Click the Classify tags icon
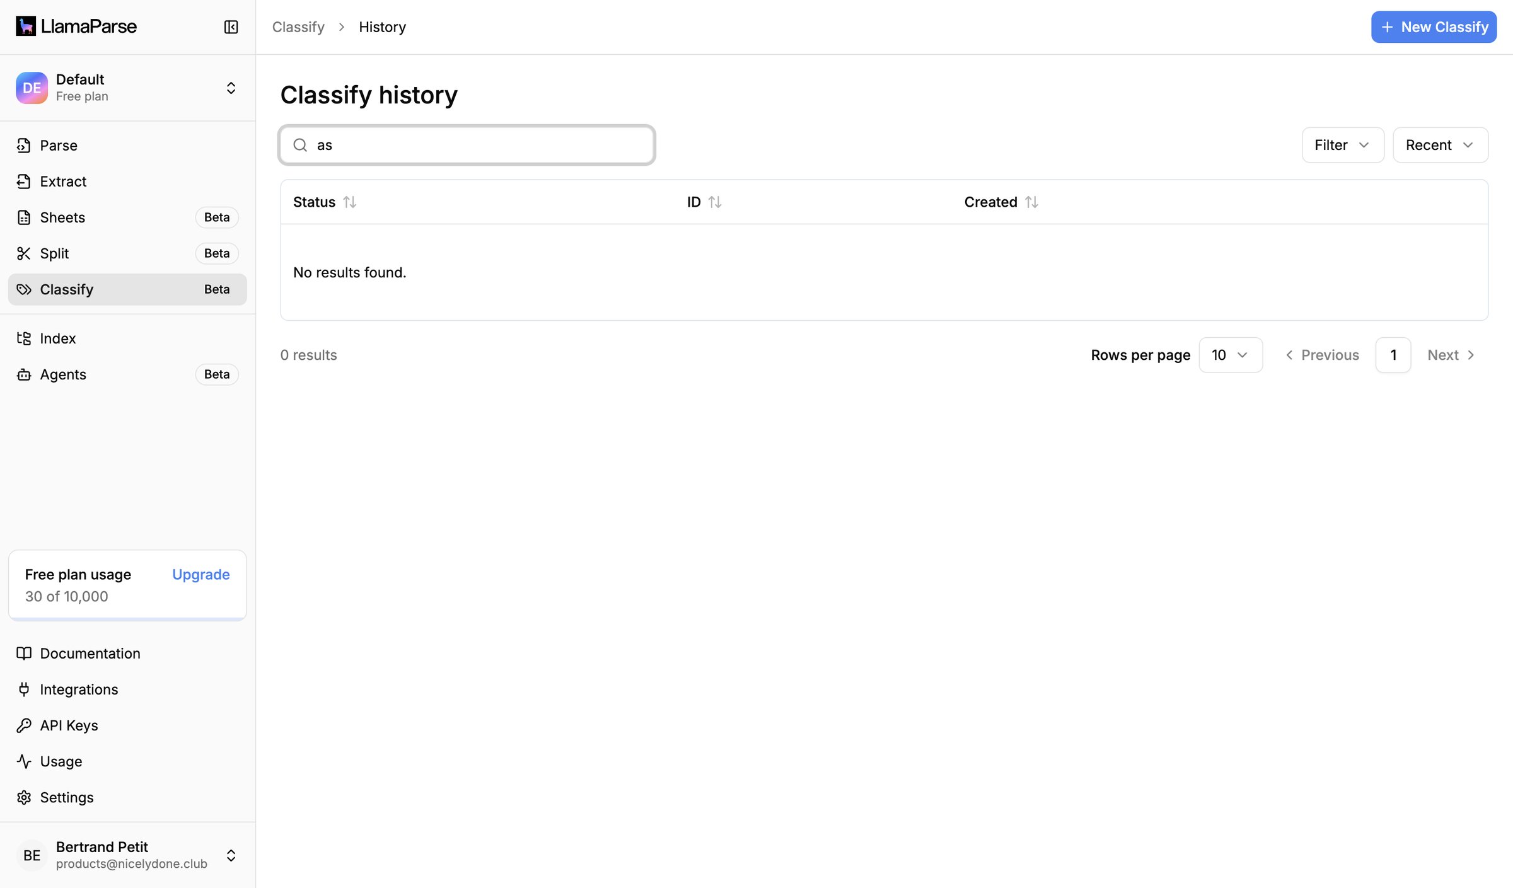The height and width of the screenshot is (888, 1513). pos(24,289)
